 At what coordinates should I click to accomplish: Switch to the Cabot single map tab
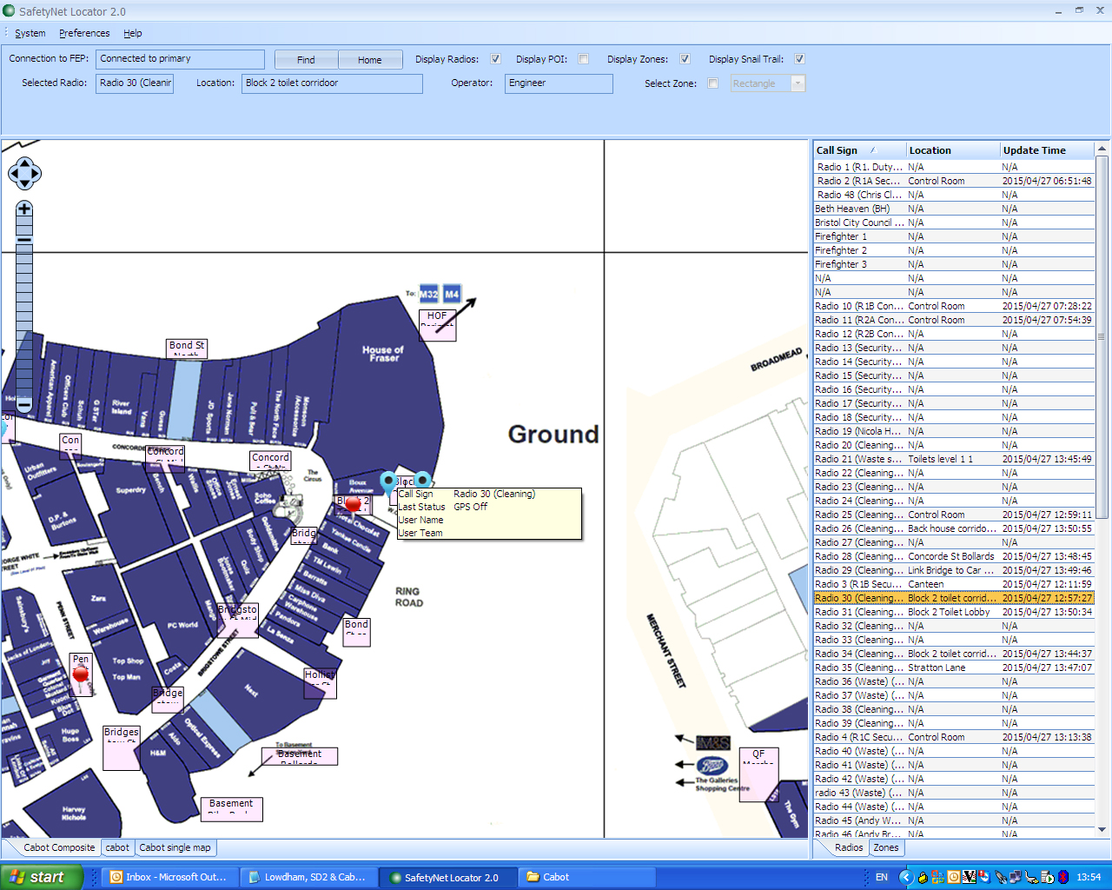(175, 847)
